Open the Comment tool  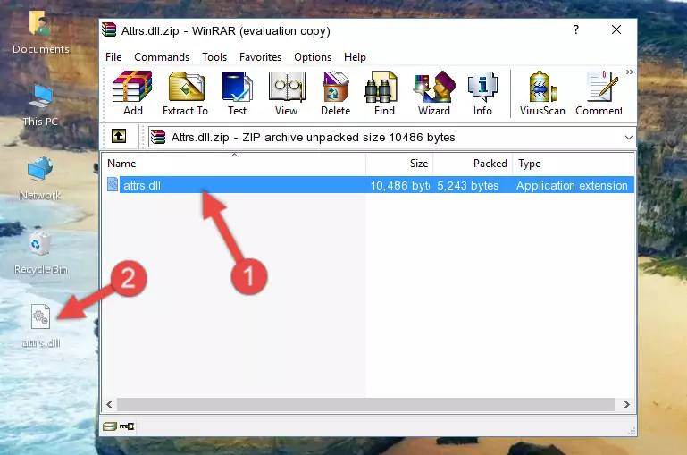point(599,93)
